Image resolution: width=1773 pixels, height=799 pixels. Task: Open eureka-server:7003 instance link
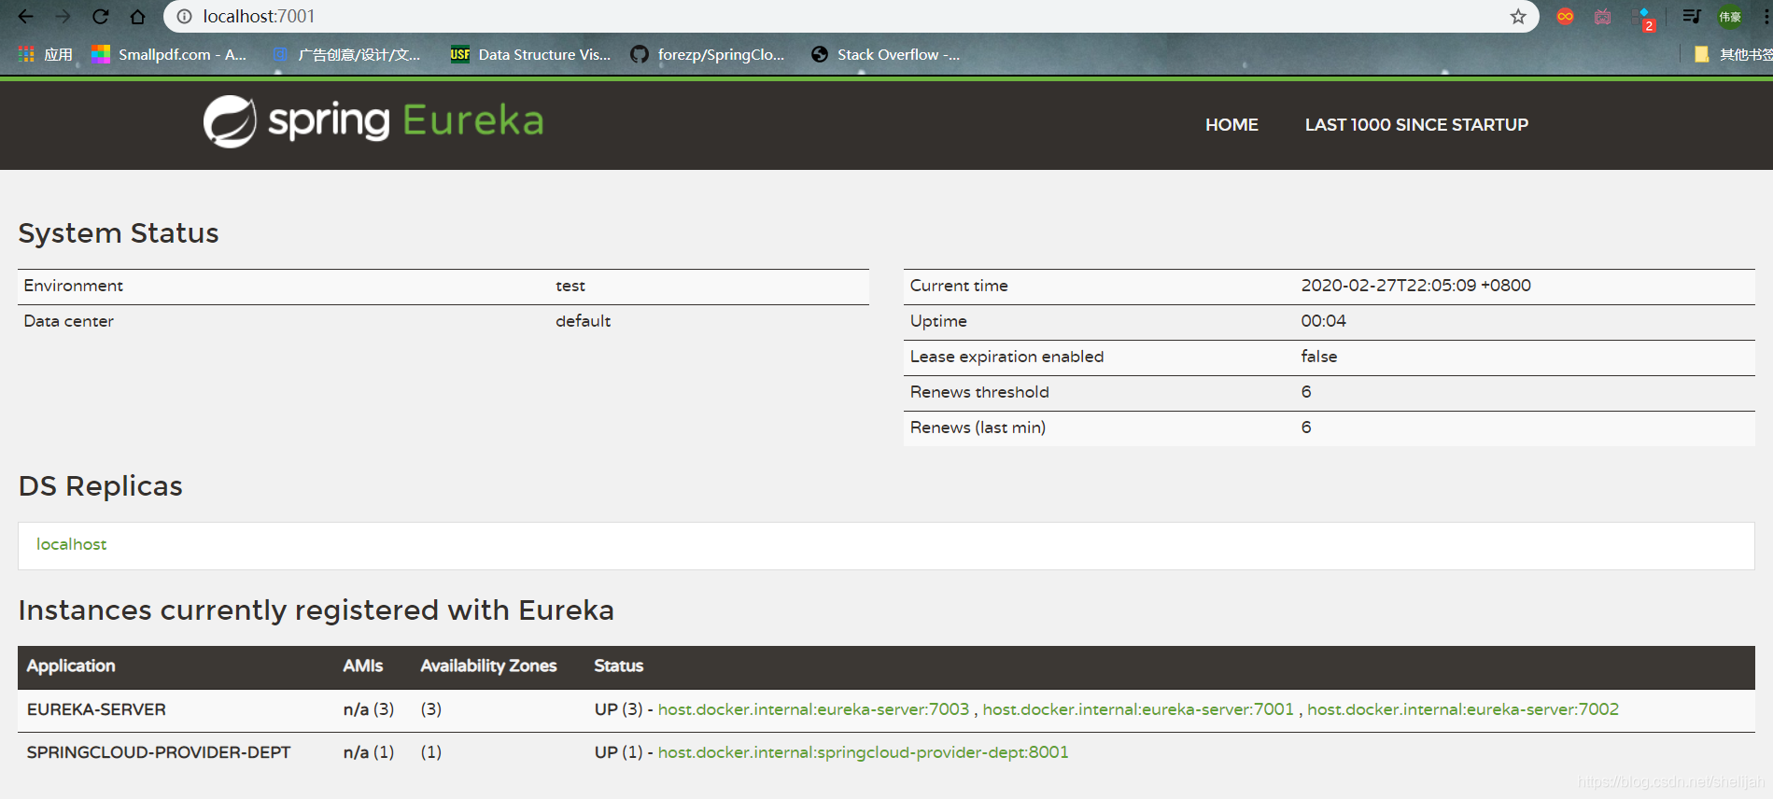pos(813,709)
